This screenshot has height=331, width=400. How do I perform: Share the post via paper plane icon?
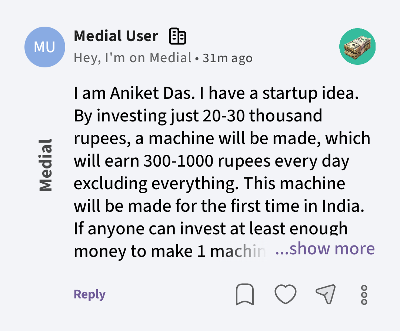[x=326, y=294]
